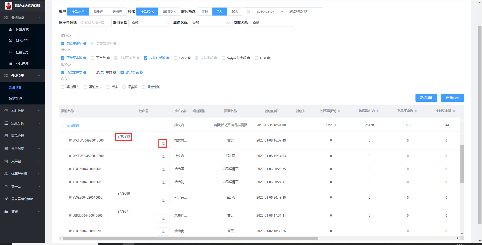Screen dimensions: 482x245
Task: Click edit icon for row 01DBCD004420010600
Action: click(x=163, y=218)
